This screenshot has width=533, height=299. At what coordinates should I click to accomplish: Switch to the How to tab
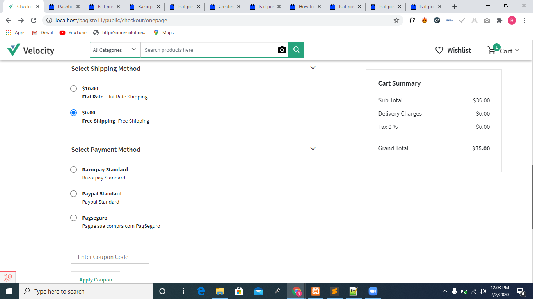305,7
